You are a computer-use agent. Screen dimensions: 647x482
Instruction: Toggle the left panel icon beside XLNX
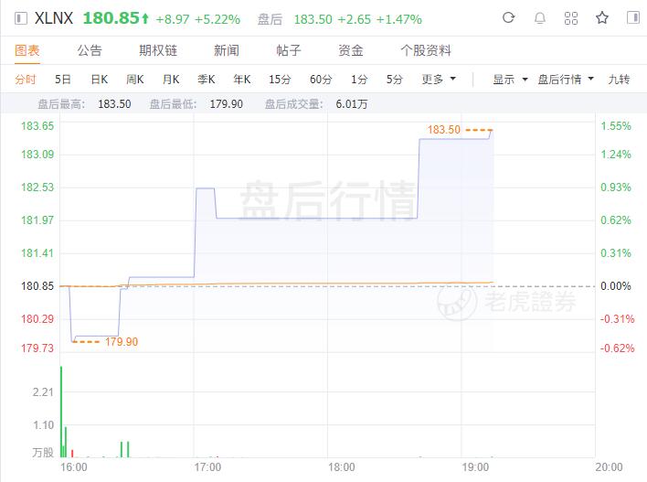(21, 18)
